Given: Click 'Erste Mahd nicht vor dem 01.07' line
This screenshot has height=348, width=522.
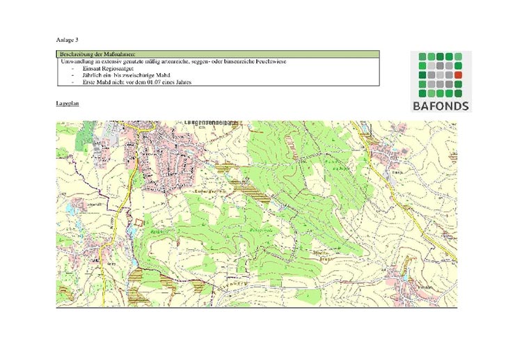Looking at the screenshot, I should (137, 82).
